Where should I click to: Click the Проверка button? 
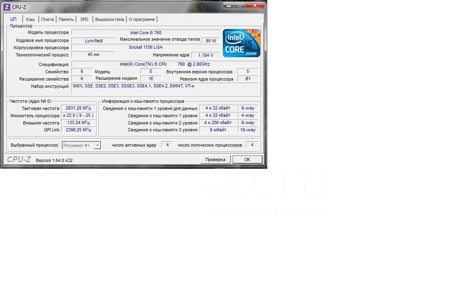click(215, 159)
